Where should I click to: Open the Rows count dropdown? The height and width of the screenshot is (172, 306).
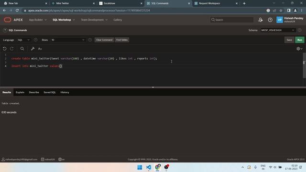click(x=68, y=40)
